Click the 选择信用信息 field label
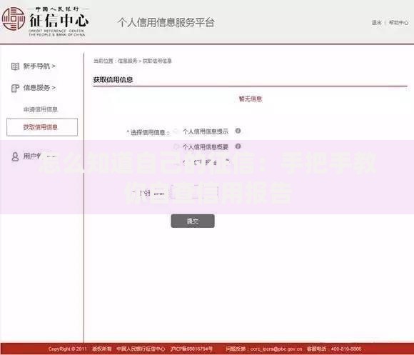Screen dimensions: 414x355 (148, 132)
